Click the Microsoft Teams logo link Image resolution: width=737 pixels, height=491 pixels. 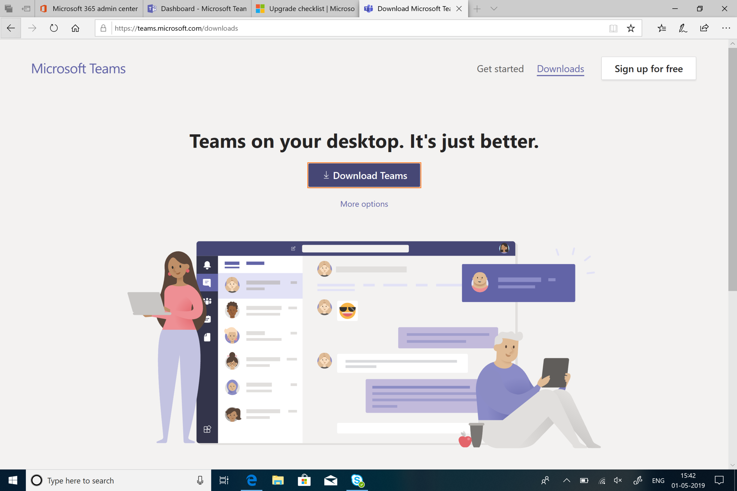(78, 69)
